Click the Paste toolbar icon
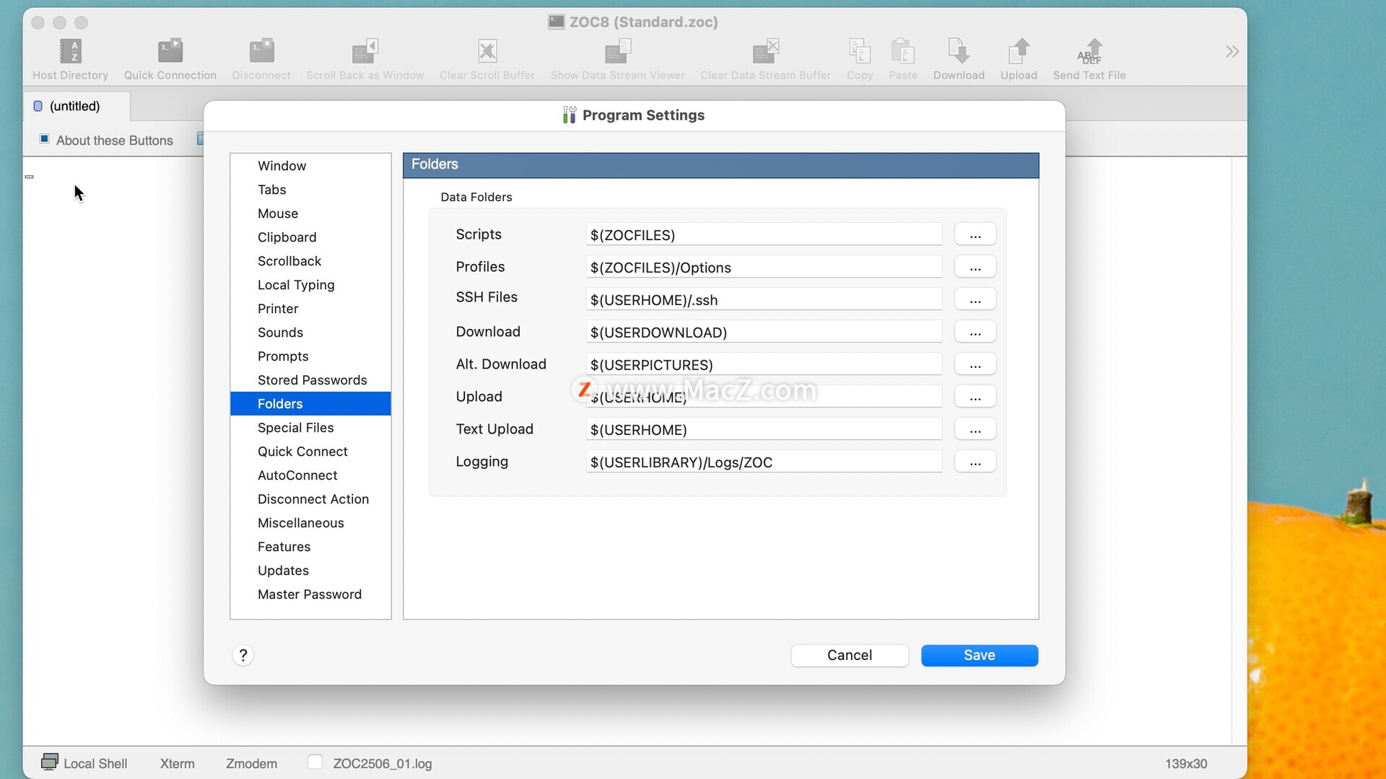Viewport: 1386px width, 779px height. pyautogui.click(x=903, y=51)
